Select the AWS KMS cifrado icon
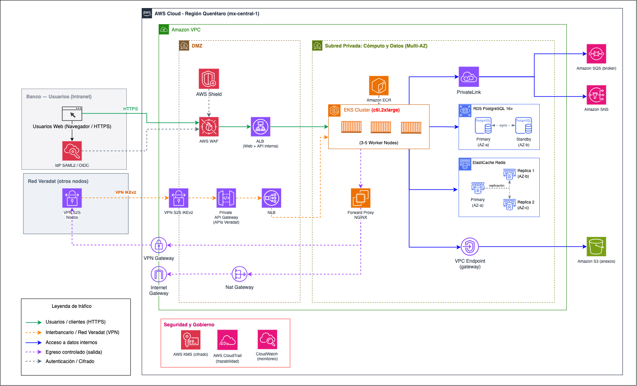This screenshot has height=386, width=637. 191,340
